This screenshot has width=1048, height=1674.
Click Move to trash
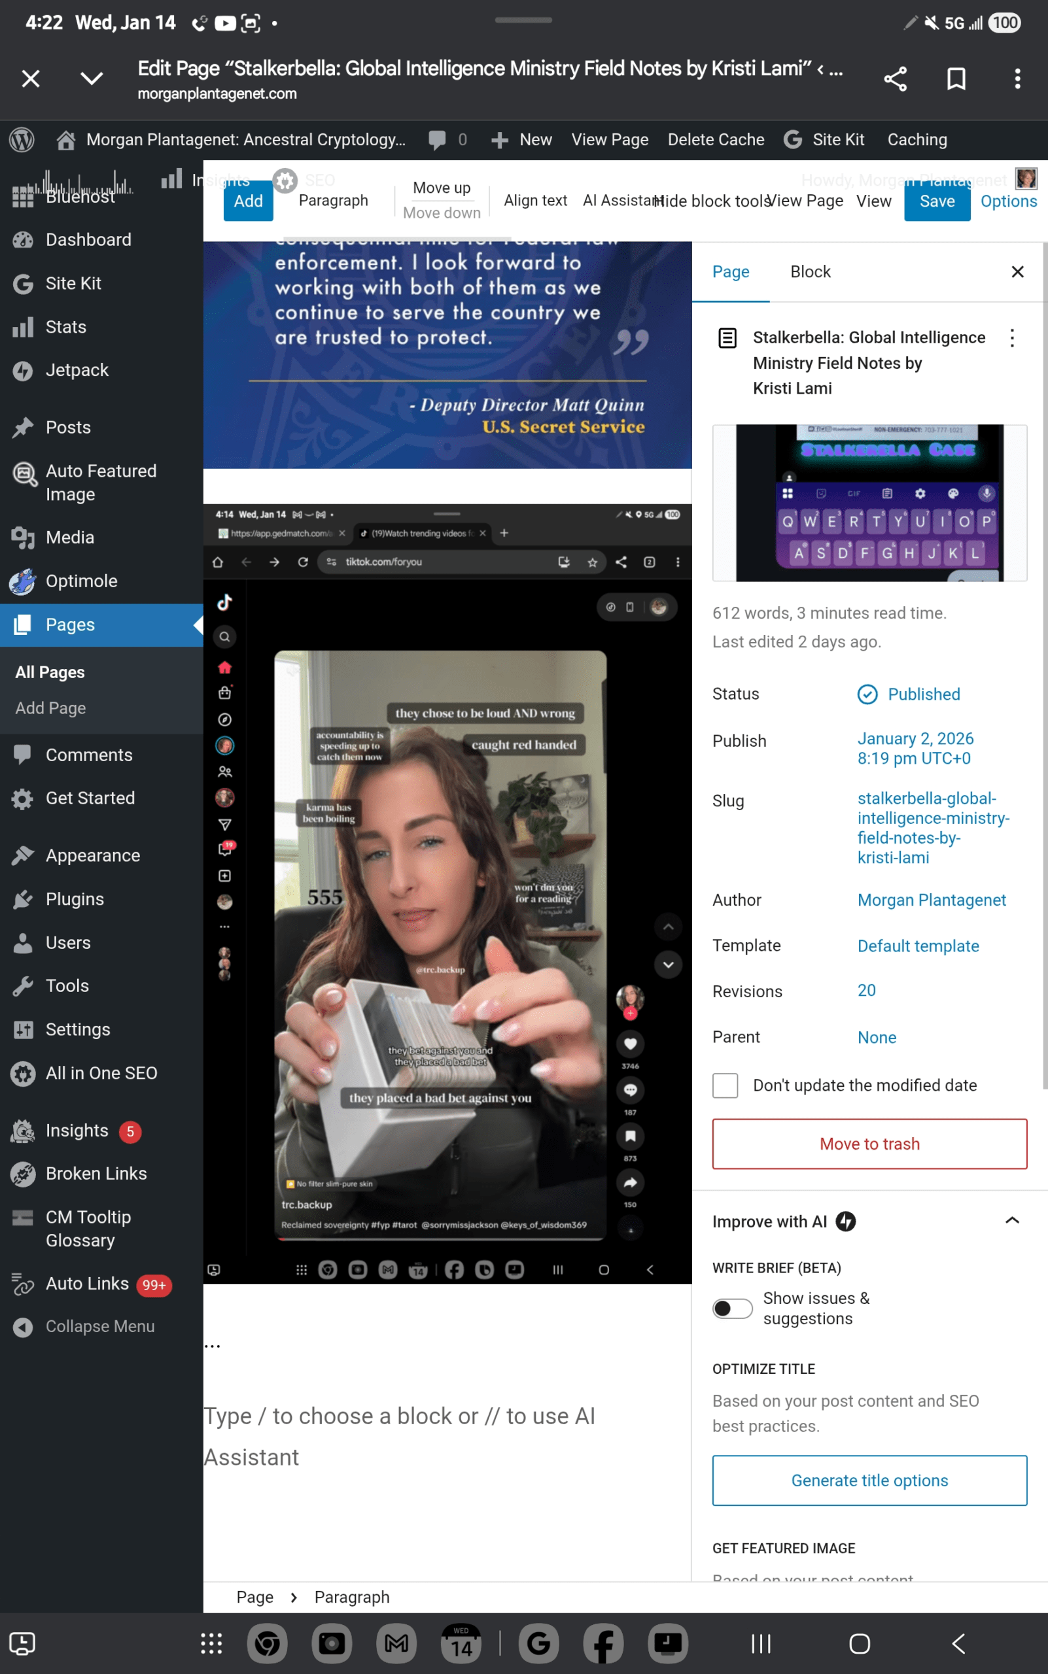869,1144
